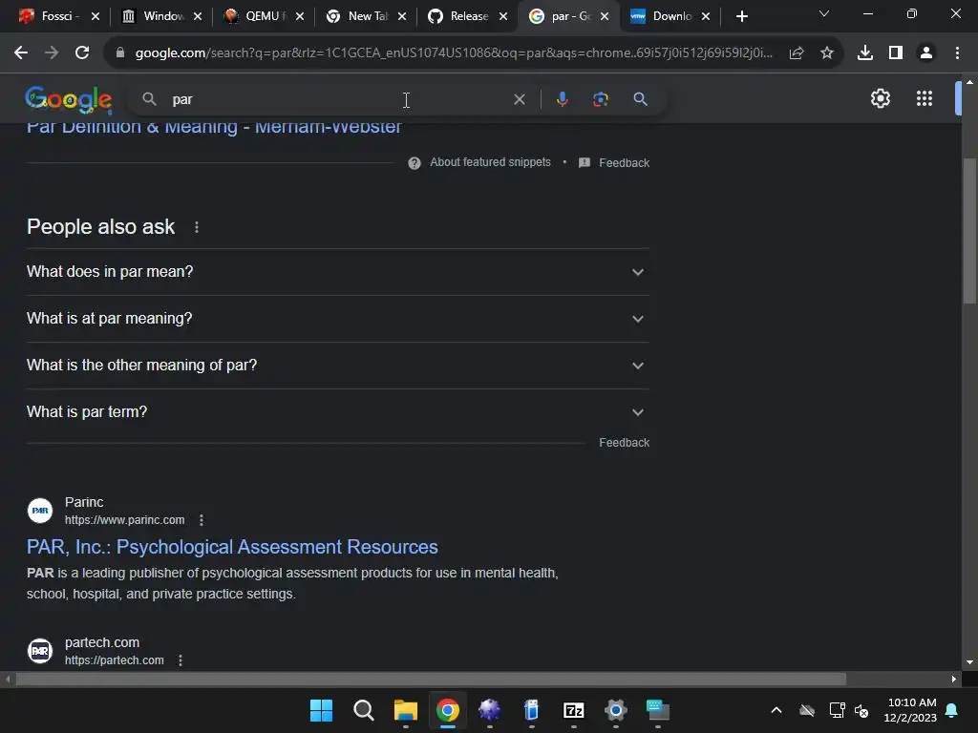Open File Explorer from taskbar
Image resolution: width=978 pixels, height=733 pixels.
405,710
